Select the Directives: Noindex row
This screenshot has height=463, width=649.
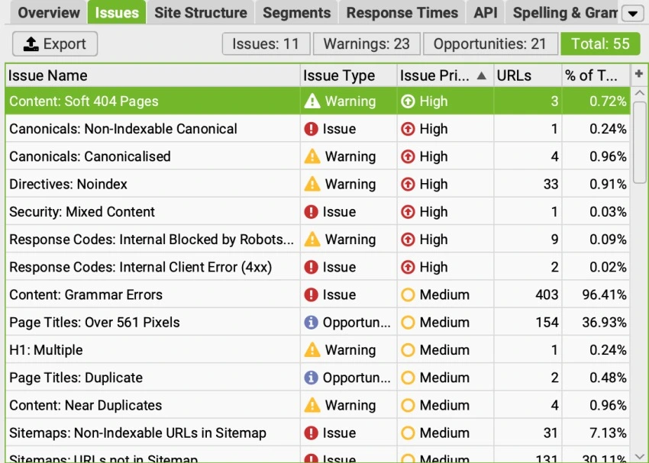[x=153, y=184]
